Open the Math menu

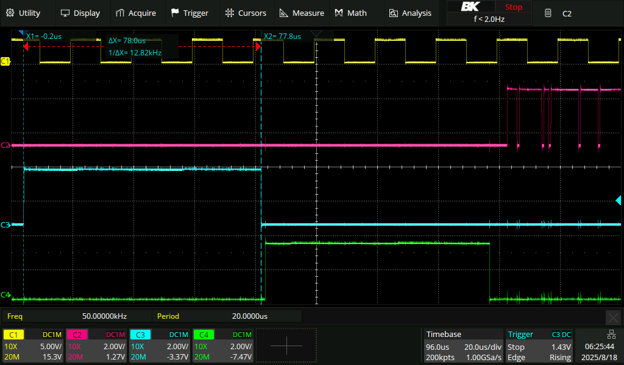click(x=350, y=13)
